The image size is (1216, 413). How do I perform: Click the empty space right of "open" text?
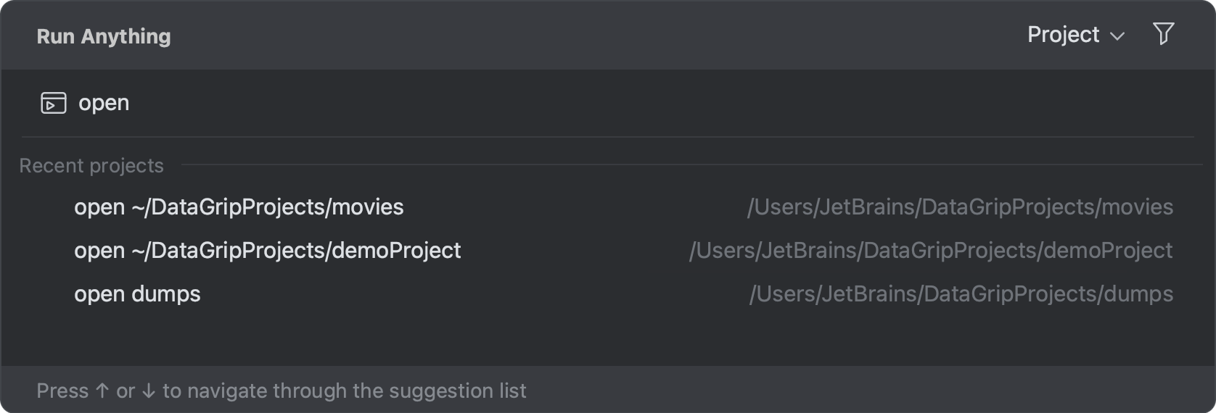coord(653,104)
